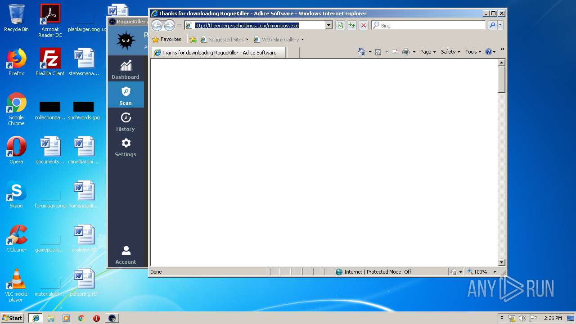Click the volume speaker tray icon
Screen dimensions: 576x324
[x=522, y=318]
